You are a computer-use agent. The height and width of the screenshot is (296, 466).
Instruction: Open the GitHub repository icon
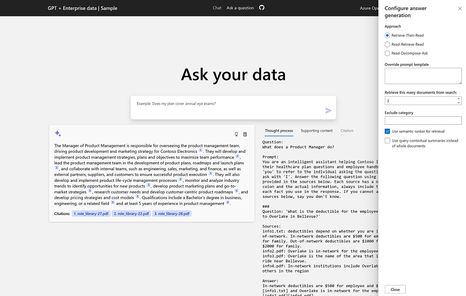coord(261,8)
